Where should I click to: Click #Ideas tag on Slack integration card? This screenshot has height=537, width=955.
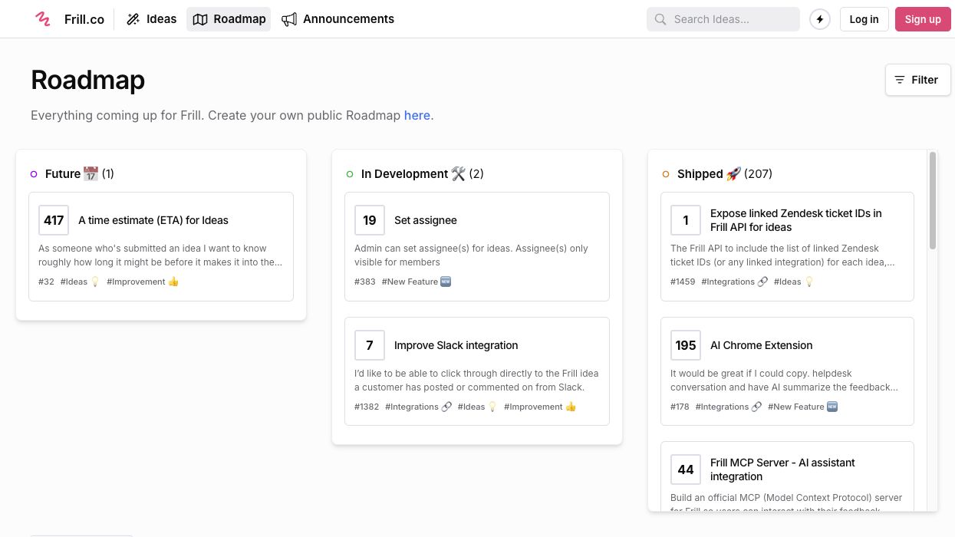[478, 407]
